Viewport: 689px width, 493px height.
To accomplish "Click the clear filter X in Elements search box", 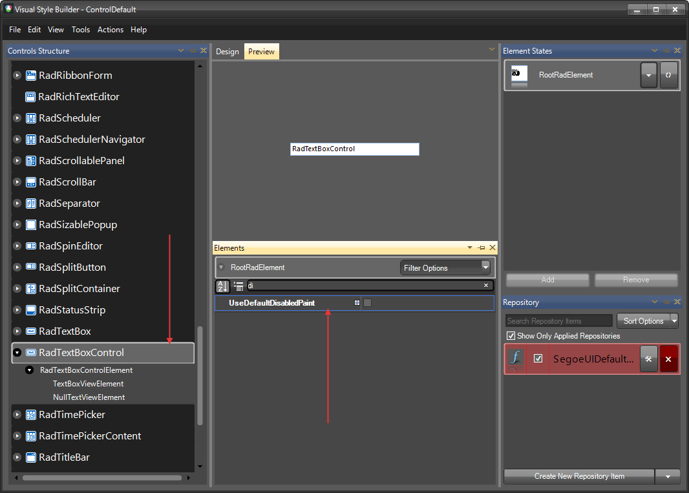I will tap(486, 285).
